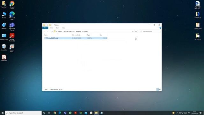Go up one folder level with Up arrow
The width and height of the screenshot is (204, 115).
(52, 31)
